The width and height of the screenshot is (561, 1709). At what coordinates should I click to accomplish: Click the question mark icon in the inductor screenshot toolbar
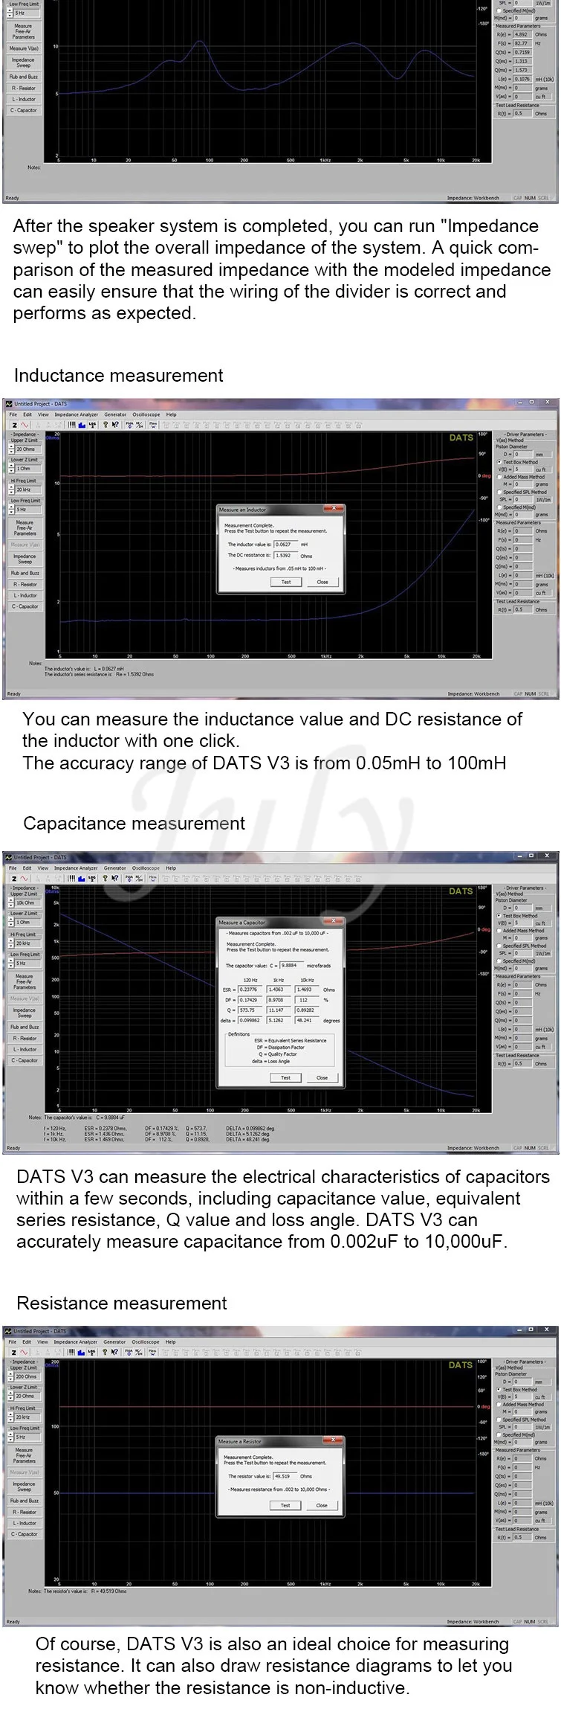tap(106, 425)
